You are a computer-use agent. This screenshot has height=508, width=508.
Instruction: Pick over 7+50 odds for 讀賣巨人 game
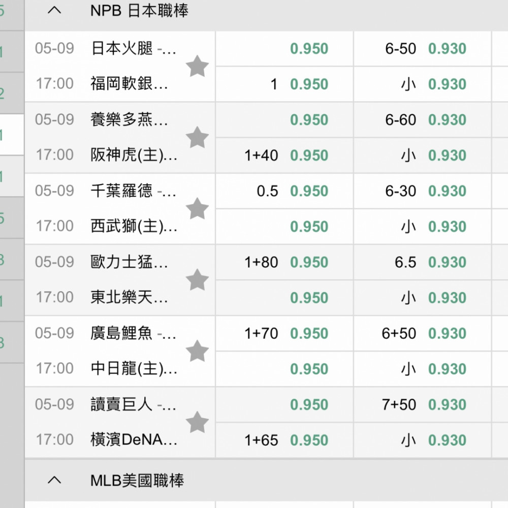[423, 405]
